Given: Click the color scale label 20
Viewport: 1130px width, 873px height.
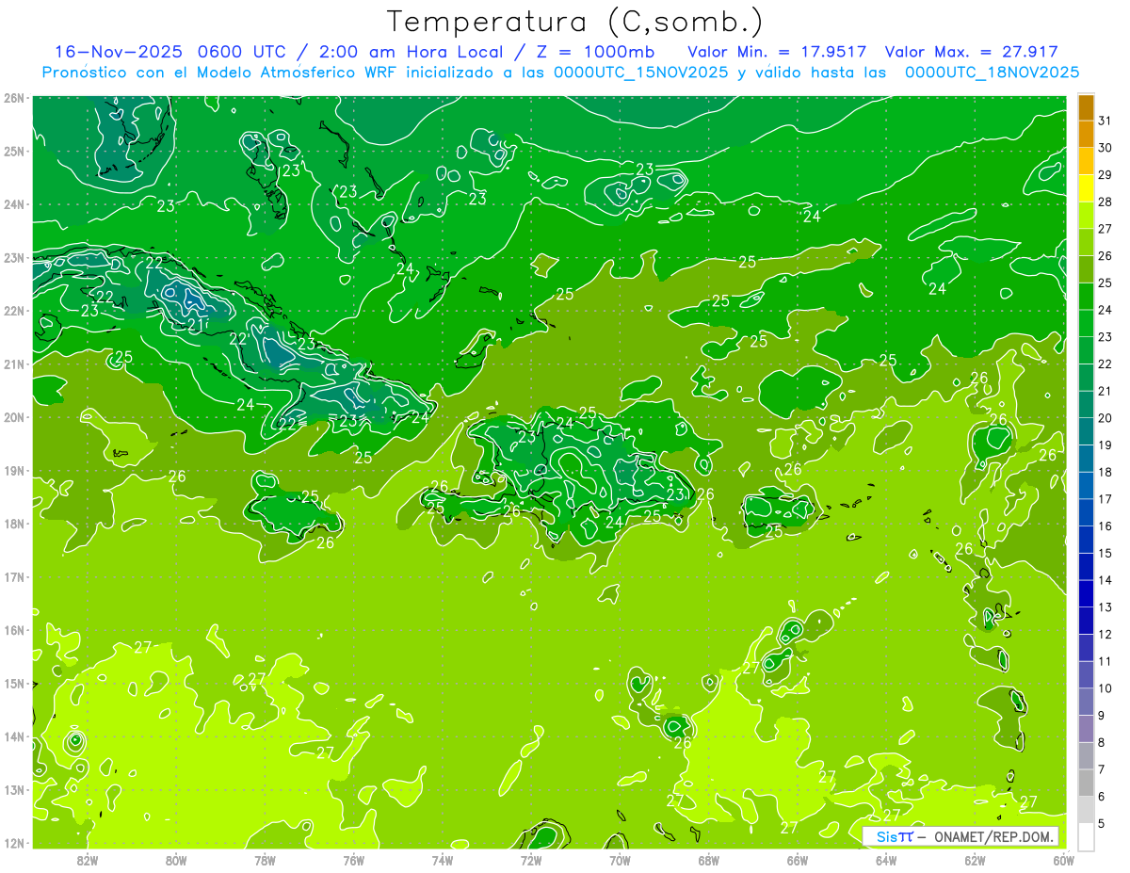Looking at the screenshot, I should [x=1105, y=418].
